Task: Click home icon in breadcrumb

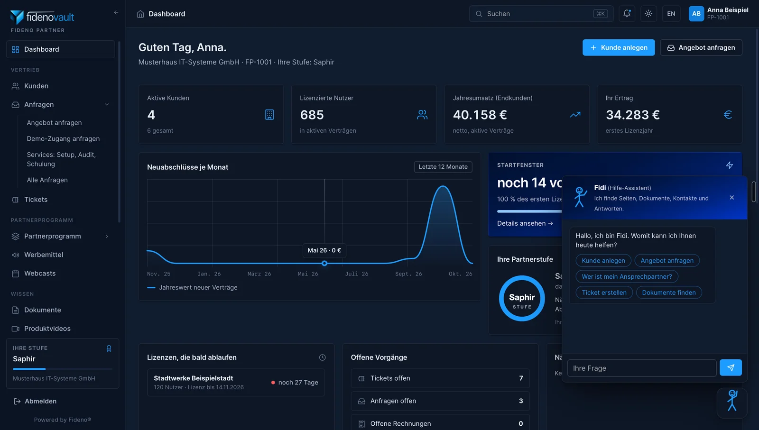Action: pyautogui.click(x=140, y=14)
